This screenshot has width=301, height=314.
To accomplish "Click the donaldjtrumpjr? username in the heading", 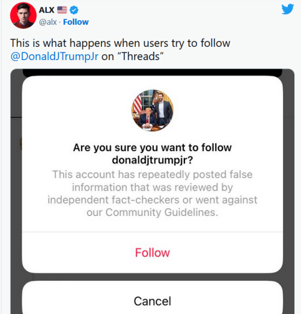I will (153, 160).
